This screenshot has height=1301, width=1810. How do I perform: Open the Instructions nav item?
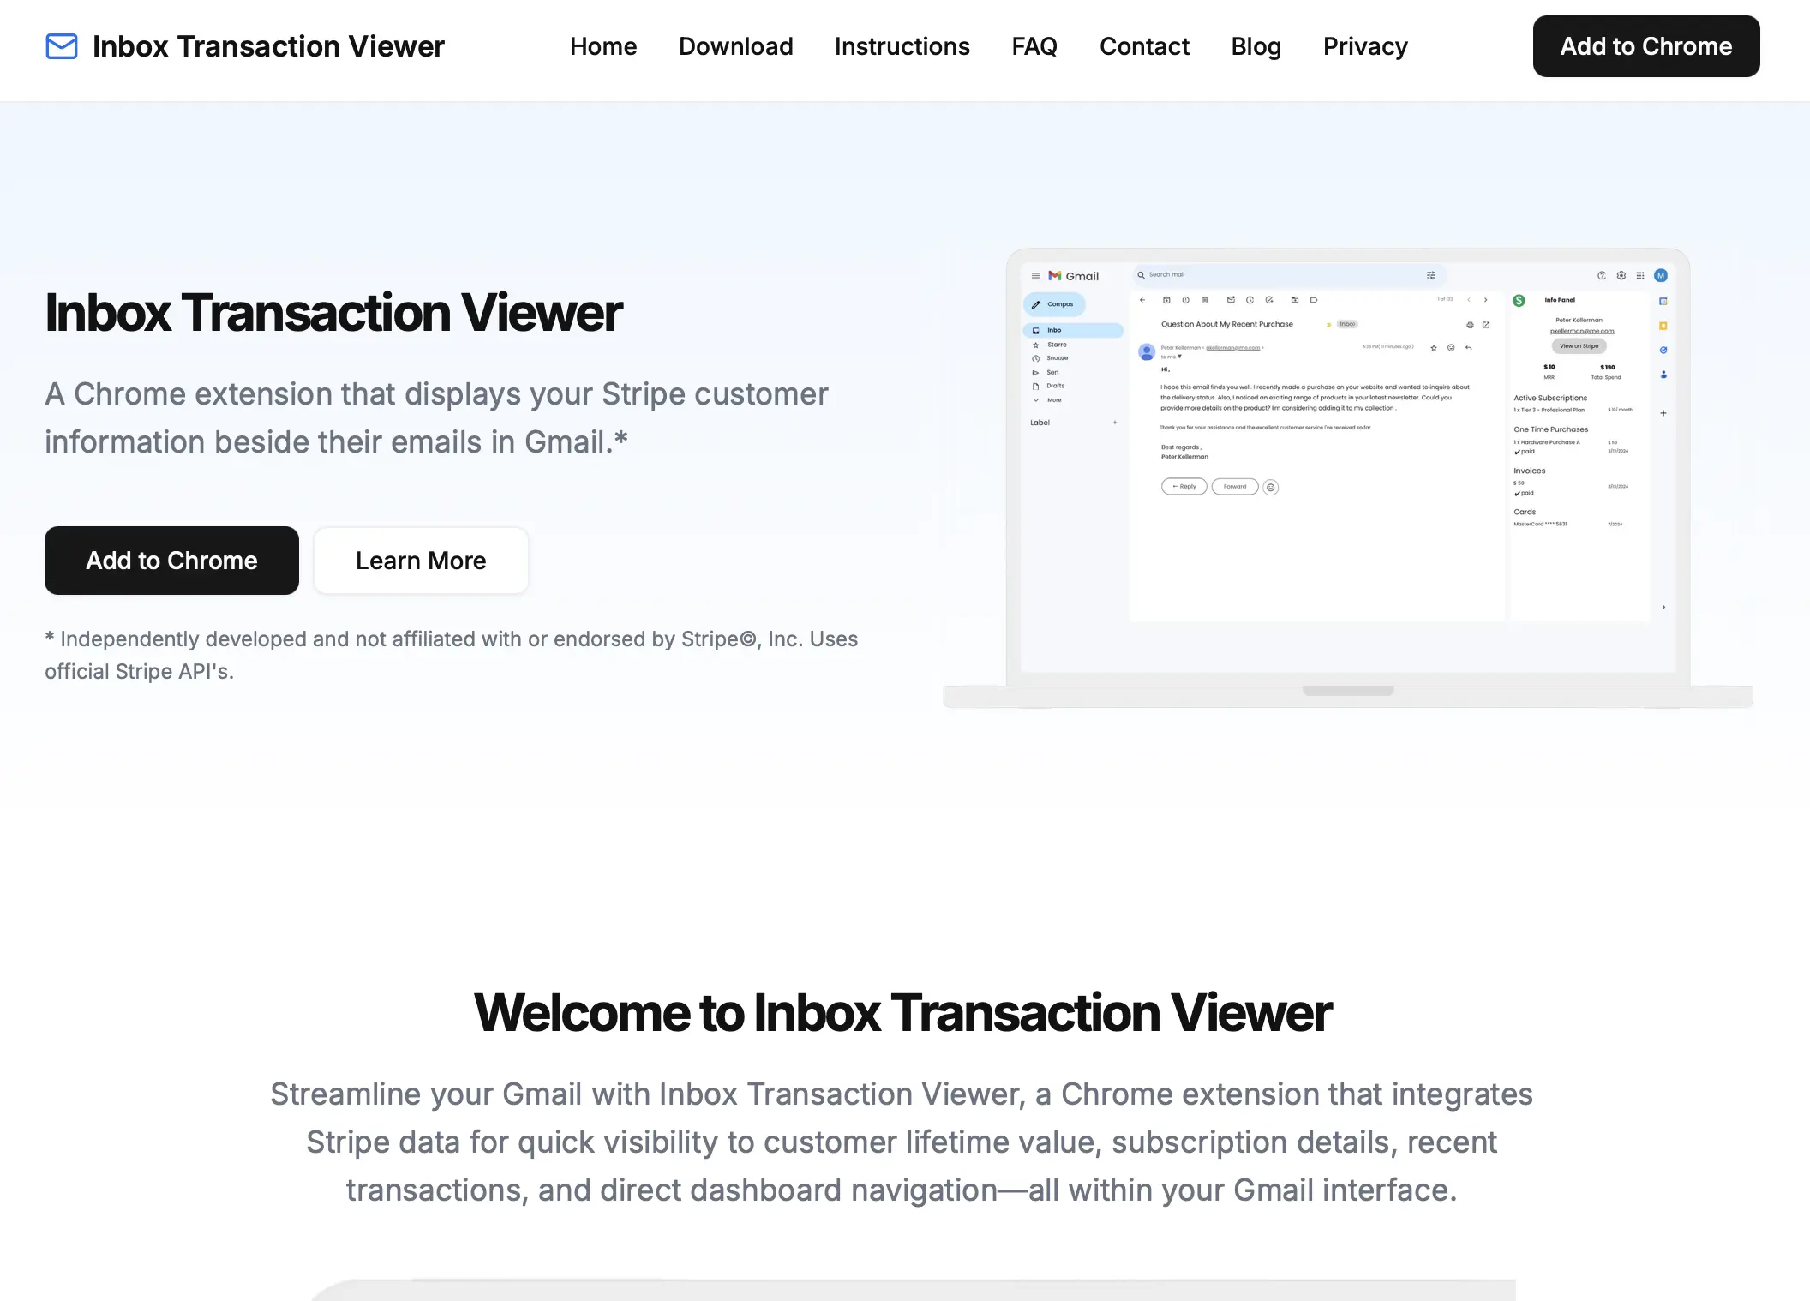(902, 46)
